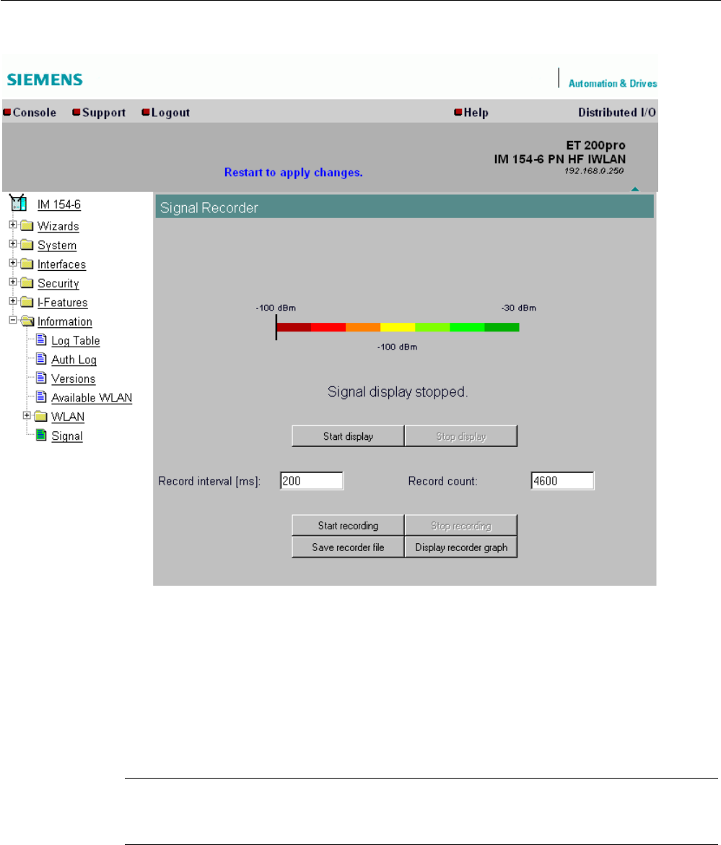This screenshot has width=721, height=845.
Task: Open the System tree link
Action: tap(57, 246)
